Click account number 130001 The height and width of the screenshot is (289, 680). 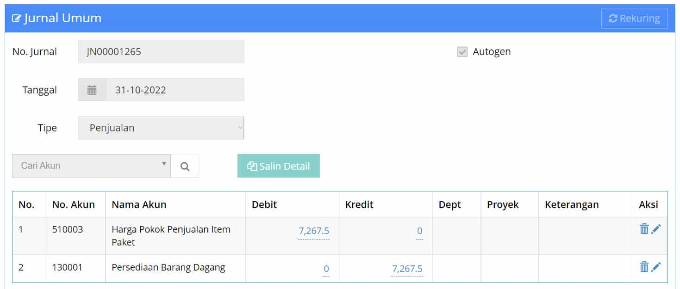68,267
